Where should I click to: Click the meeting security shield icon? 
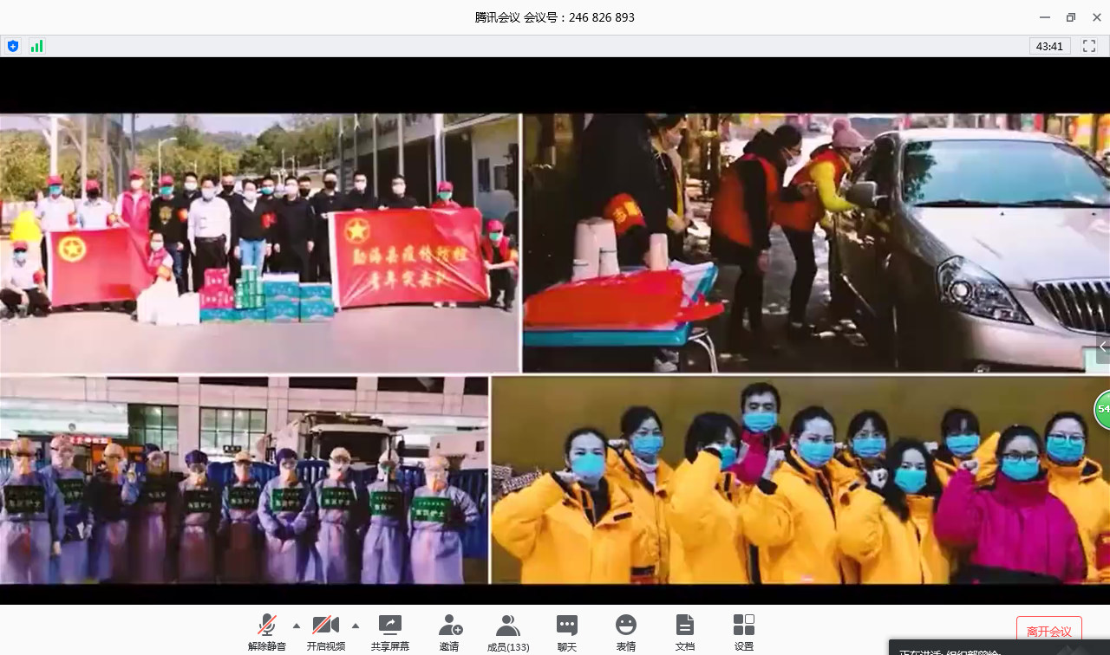pos(12,47)
